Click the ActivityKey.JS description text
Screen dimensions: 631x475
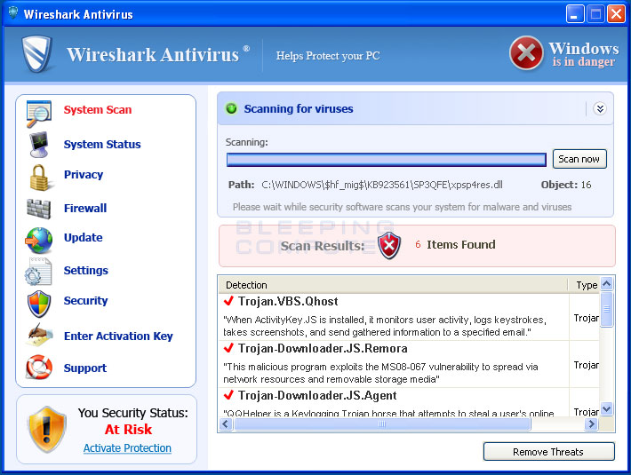pos(385,326)
